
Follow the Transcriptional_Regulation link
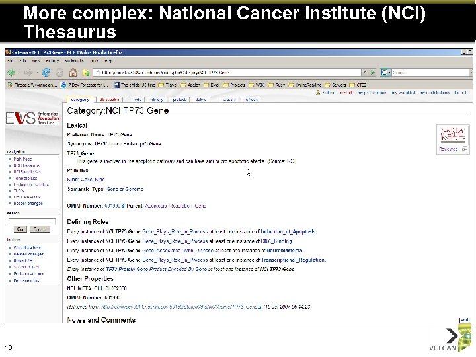tap(293, 260)
